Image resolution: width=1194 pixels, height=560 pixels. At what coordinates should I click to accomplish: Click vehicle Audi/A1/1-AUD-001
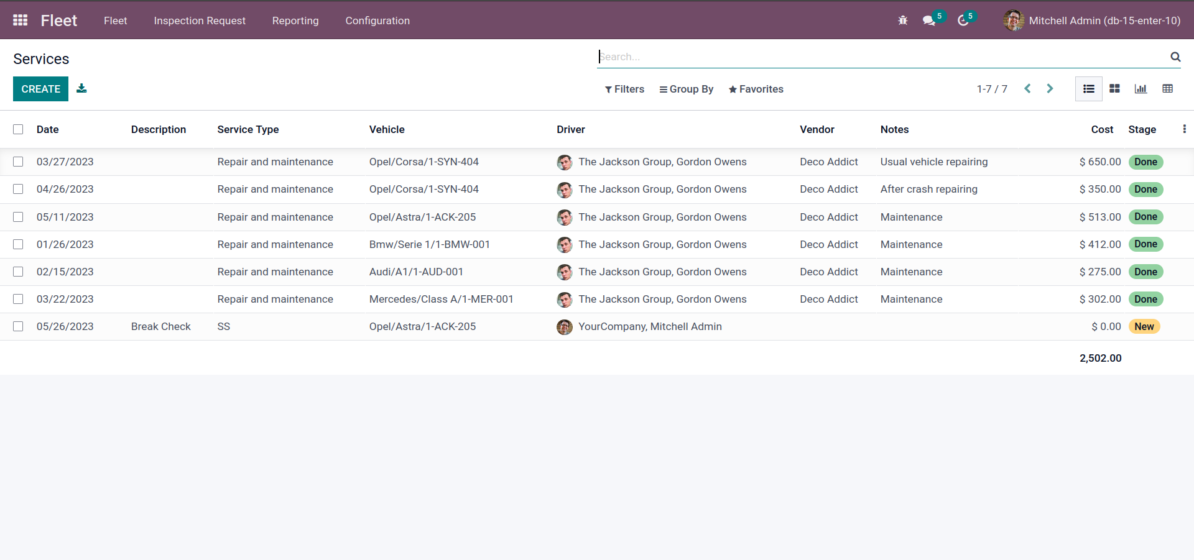coord(416,272)
